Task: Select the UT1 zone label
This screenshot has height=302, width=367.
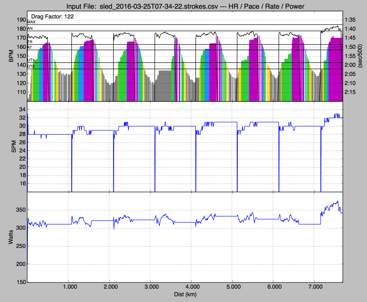Action: (31, 60)
